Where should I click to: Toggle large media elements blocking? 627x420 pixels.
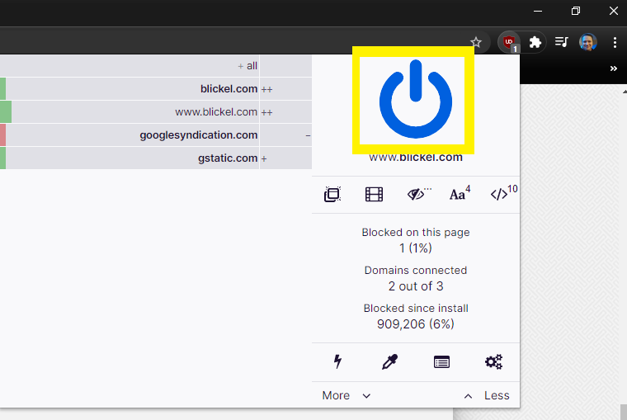pyautogui.click(x=374, y=195)
